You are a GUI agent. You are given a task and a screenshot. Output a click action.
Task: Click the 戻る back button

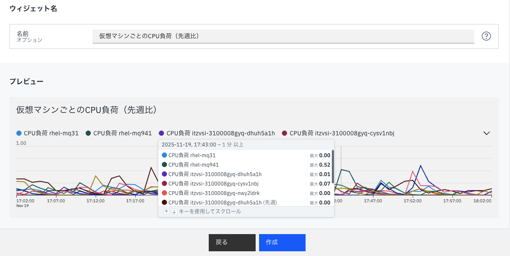tap(232, 242)
